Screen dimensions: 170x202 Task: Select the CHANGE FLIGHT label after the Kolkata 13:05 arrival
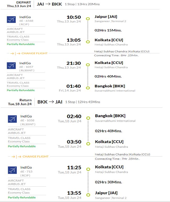(35, 53)
